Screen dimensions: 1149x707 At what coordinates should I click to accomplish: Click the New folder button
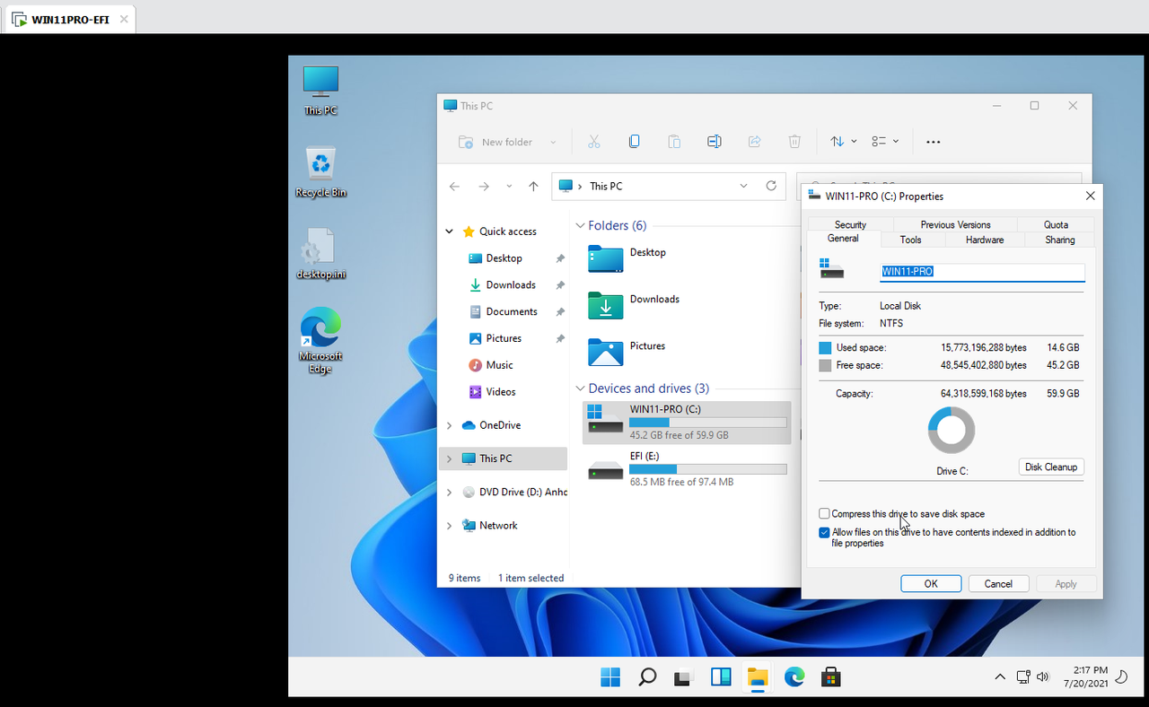[x=507, y=142]
